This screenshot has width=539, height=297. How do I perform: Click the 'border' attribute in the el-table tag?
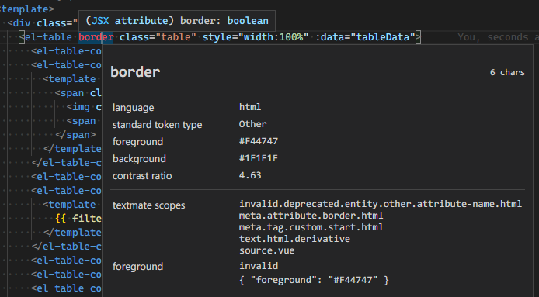coord(96,37)
